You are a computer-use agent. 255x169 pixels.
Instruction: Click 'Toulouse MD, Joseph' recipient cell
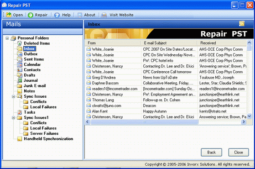(x=217, y=78)
